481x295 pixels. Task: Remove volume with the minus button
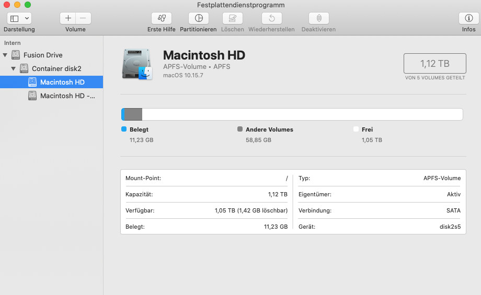click(x=83, y=18)
